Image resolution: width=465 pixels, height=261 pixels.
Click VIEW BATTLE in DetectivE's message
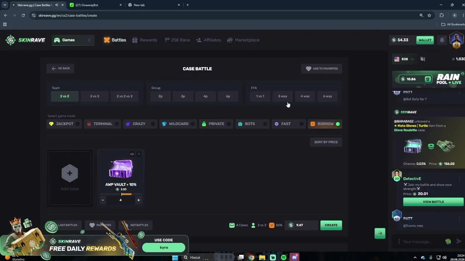(433, 202)
